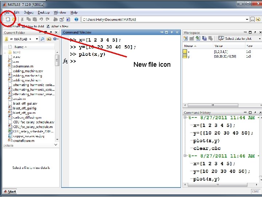262x197 pixels.
Task: Maximize the Command History panel
Action: 250,112
